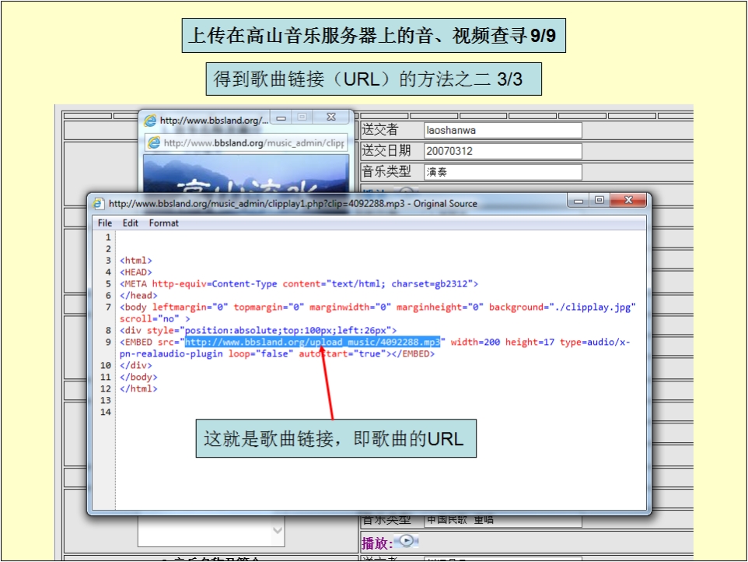Expand the dropdown chevron in the lower-left text box
This screenshot has width=748, height=562.
278,530
